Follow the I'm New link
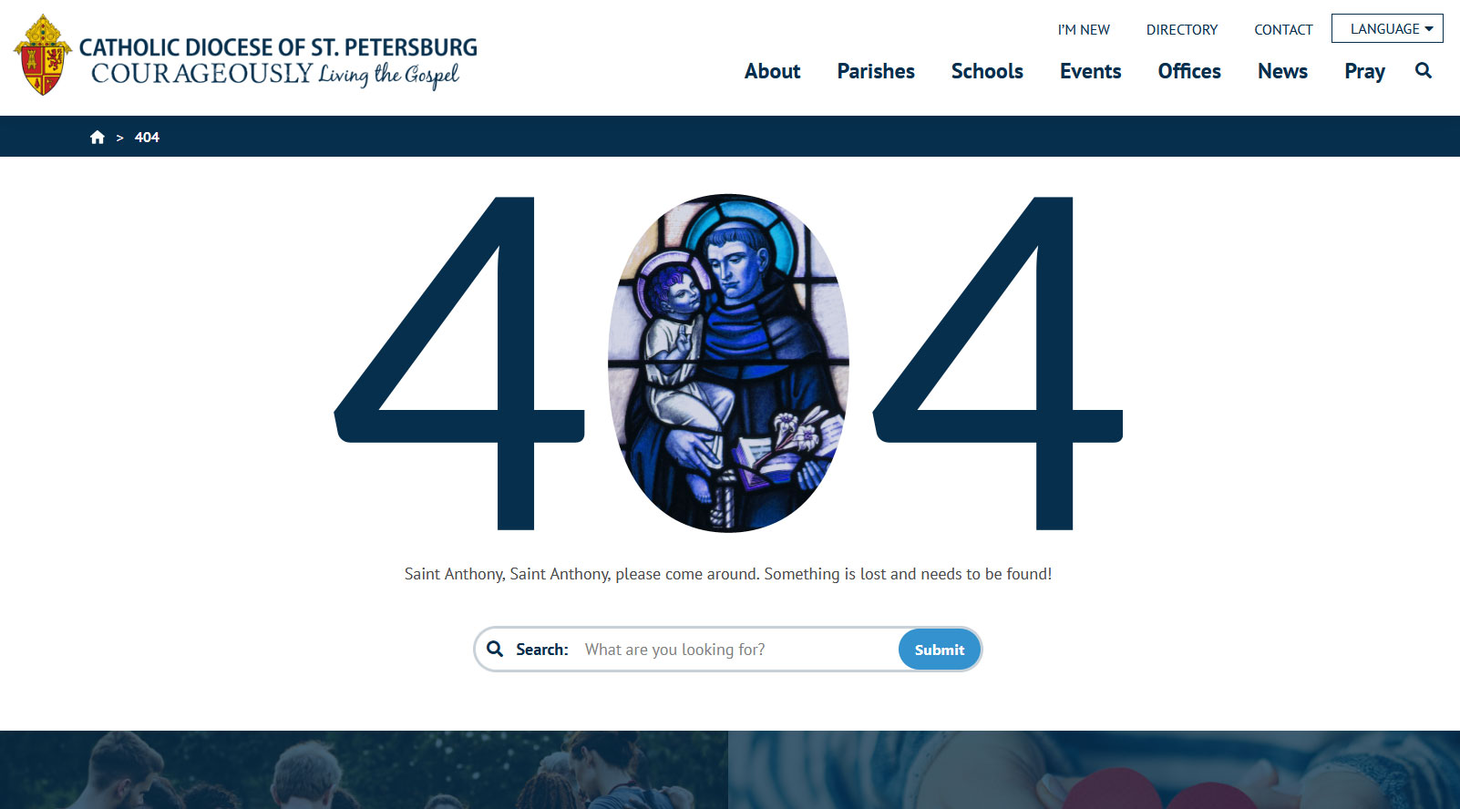The width and height of the screenshot is (1460, 809). [1084, 29]
